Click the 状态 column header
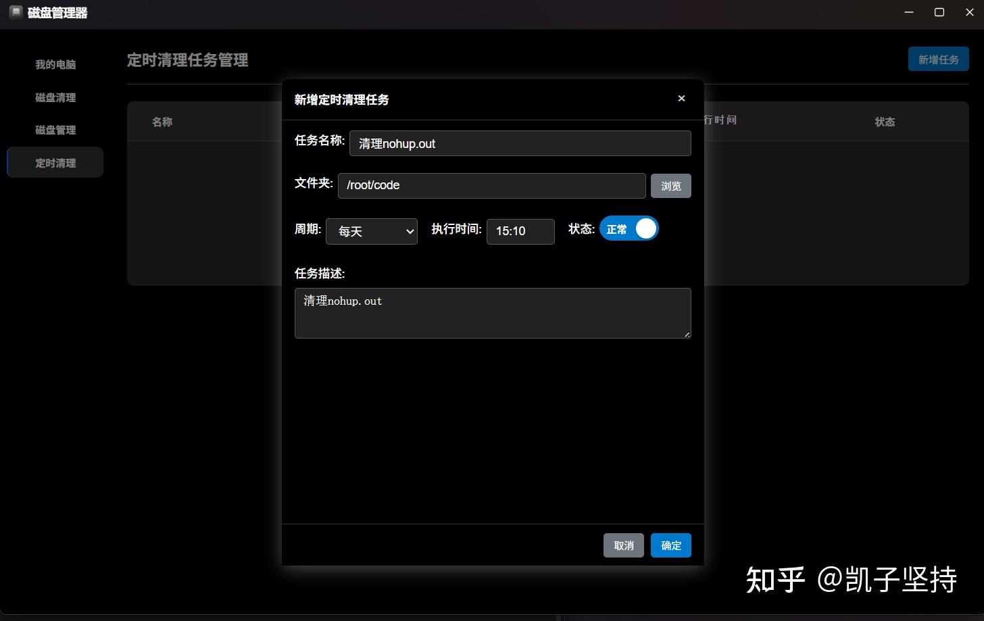Image resolution: width=984 pixels, height=621 pixels. coord(885,122)
